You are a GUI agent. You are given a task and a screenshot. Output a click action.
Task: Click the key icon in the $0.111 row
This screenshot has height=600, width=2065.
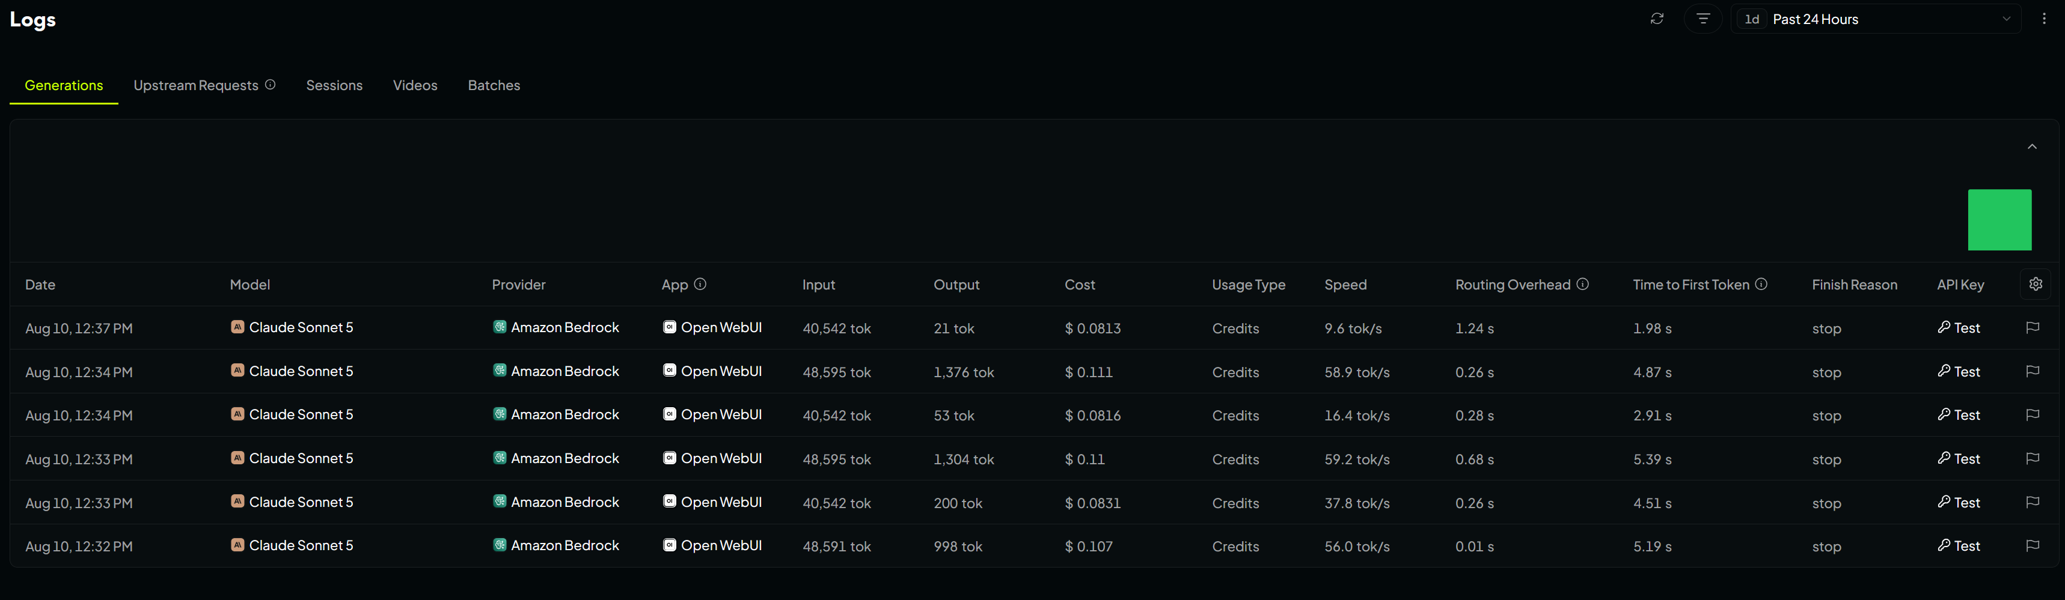tap(1944, 371)
